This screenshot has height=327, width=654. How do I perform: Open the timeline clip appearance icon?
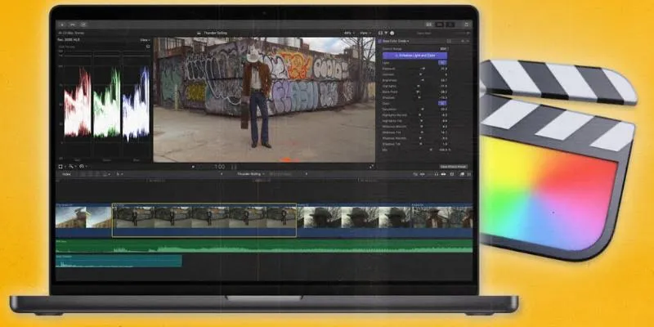click(452, 174)
